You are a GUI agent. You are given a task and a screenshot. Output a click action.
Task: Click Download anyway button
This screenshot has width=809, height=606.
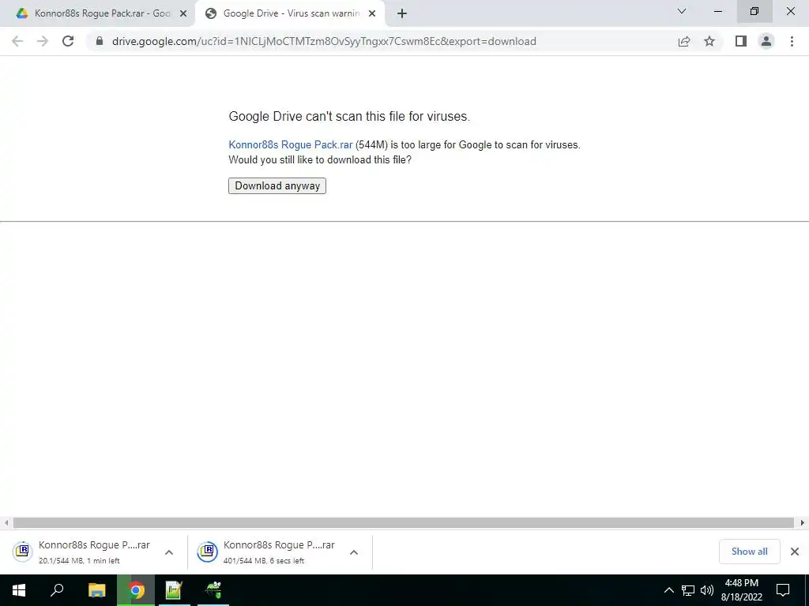click(x=277, y=185)
